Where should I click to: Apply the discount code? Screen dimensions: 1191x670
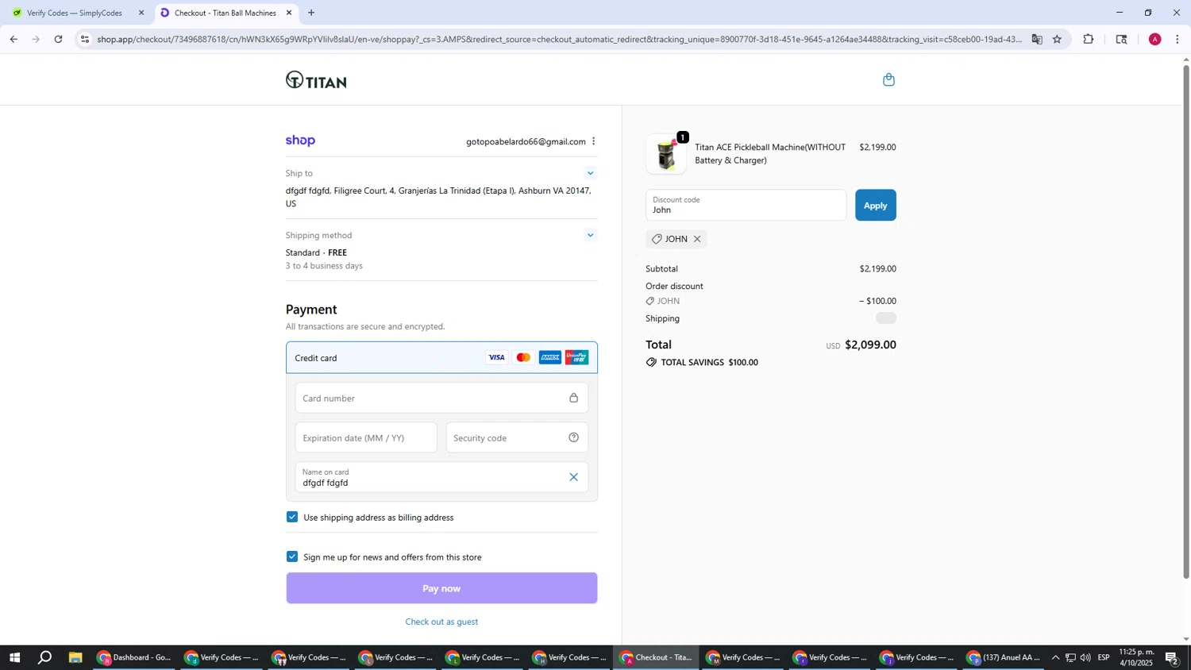click(x=875, y=205)
